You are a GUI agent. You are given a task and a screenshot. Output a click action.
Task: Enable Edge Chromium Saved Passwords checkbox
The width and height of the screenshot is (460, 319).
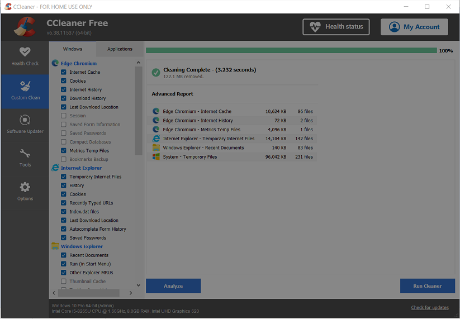point(64,133)
